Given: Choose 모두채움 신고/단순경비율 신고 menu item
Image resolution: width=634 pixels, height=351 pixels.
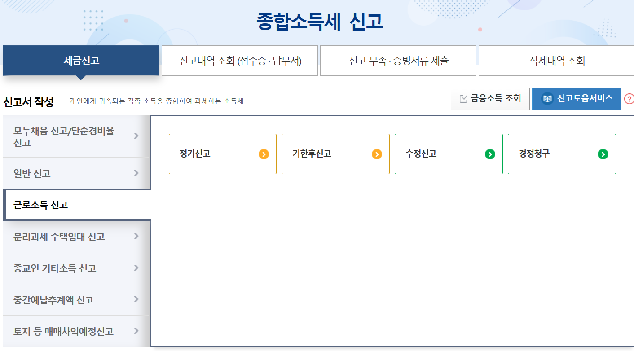Looking at the screenshot, I should point(76,136).
